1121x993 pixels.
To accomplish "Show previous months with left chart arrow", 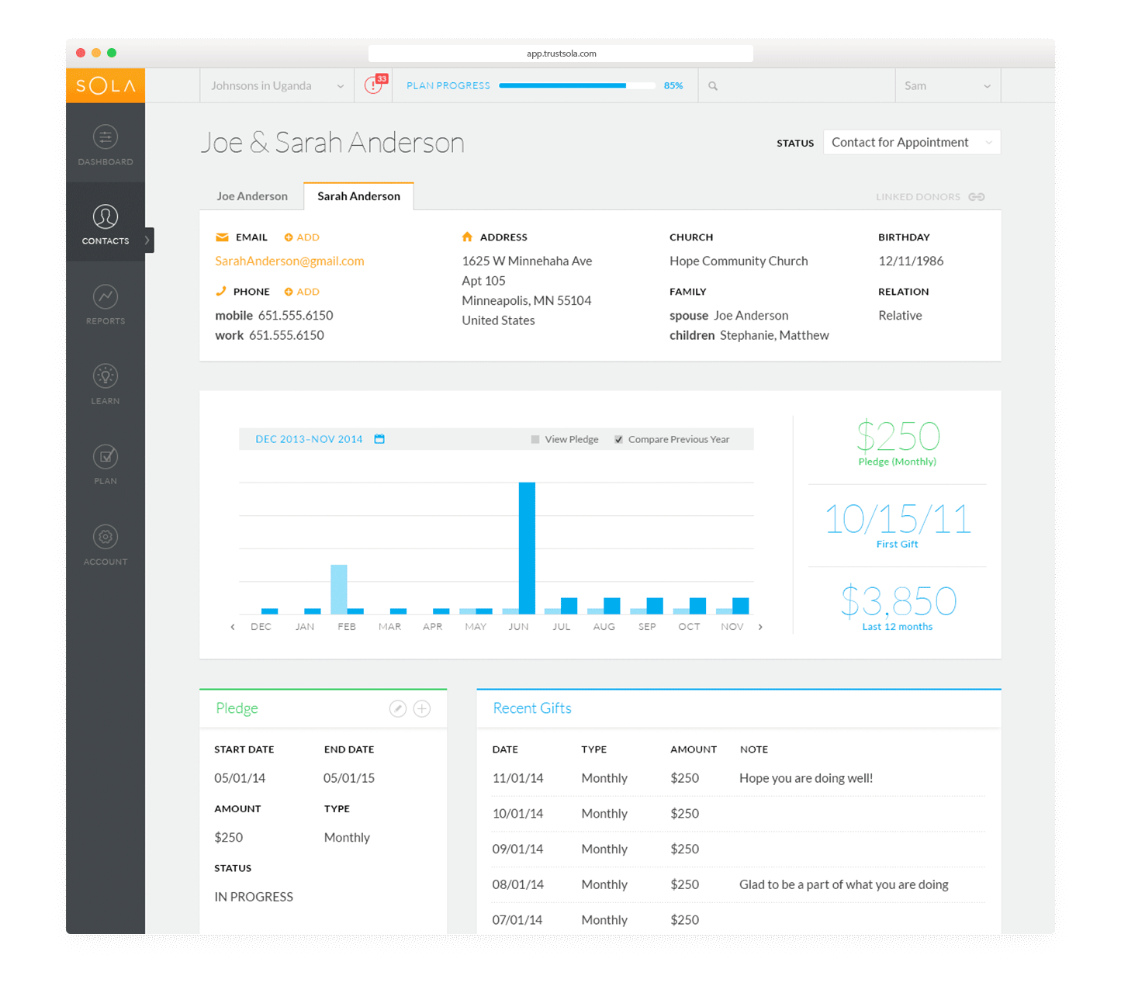I will [233, 627].
